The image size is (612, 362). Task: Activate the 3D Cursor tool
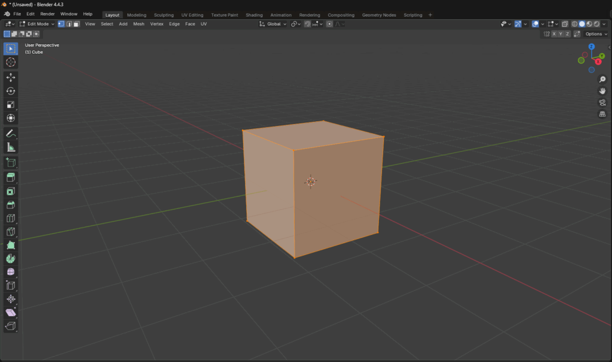(11, 62)
